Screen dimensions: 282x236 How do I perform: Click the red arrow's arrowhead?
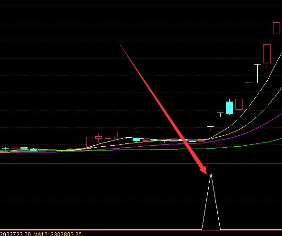click(x=204, y=170)
